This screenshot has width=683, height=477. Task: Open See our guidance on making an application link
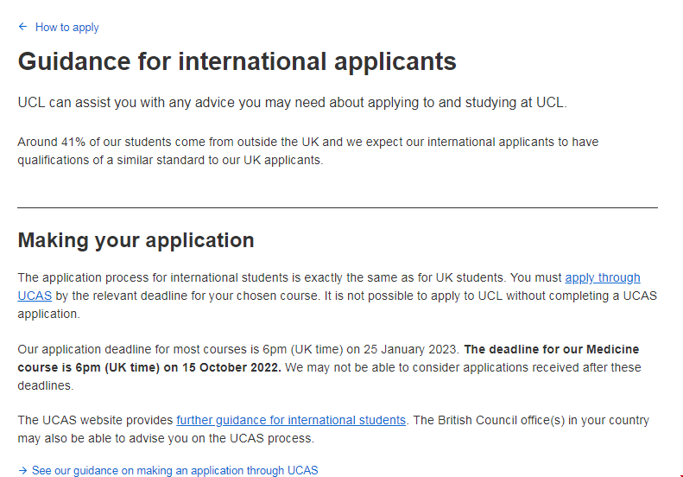pyautogui.click(x=174, y=471)
